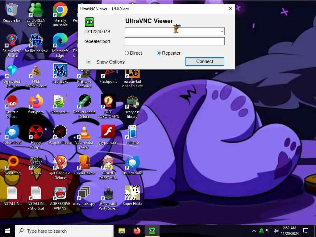This screenshot has height=237, width=316.
Task: Open the clock showing 2:52 AM
Action: tap(289, 231)
